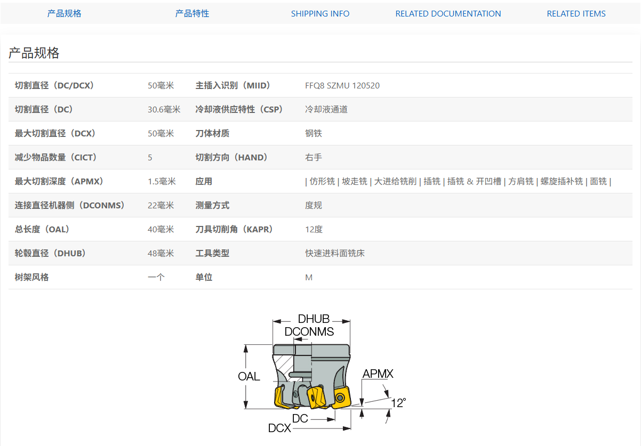
Task: Click the FFQ8 SZMU 120520 insert ID value
Action: (342, 86)
